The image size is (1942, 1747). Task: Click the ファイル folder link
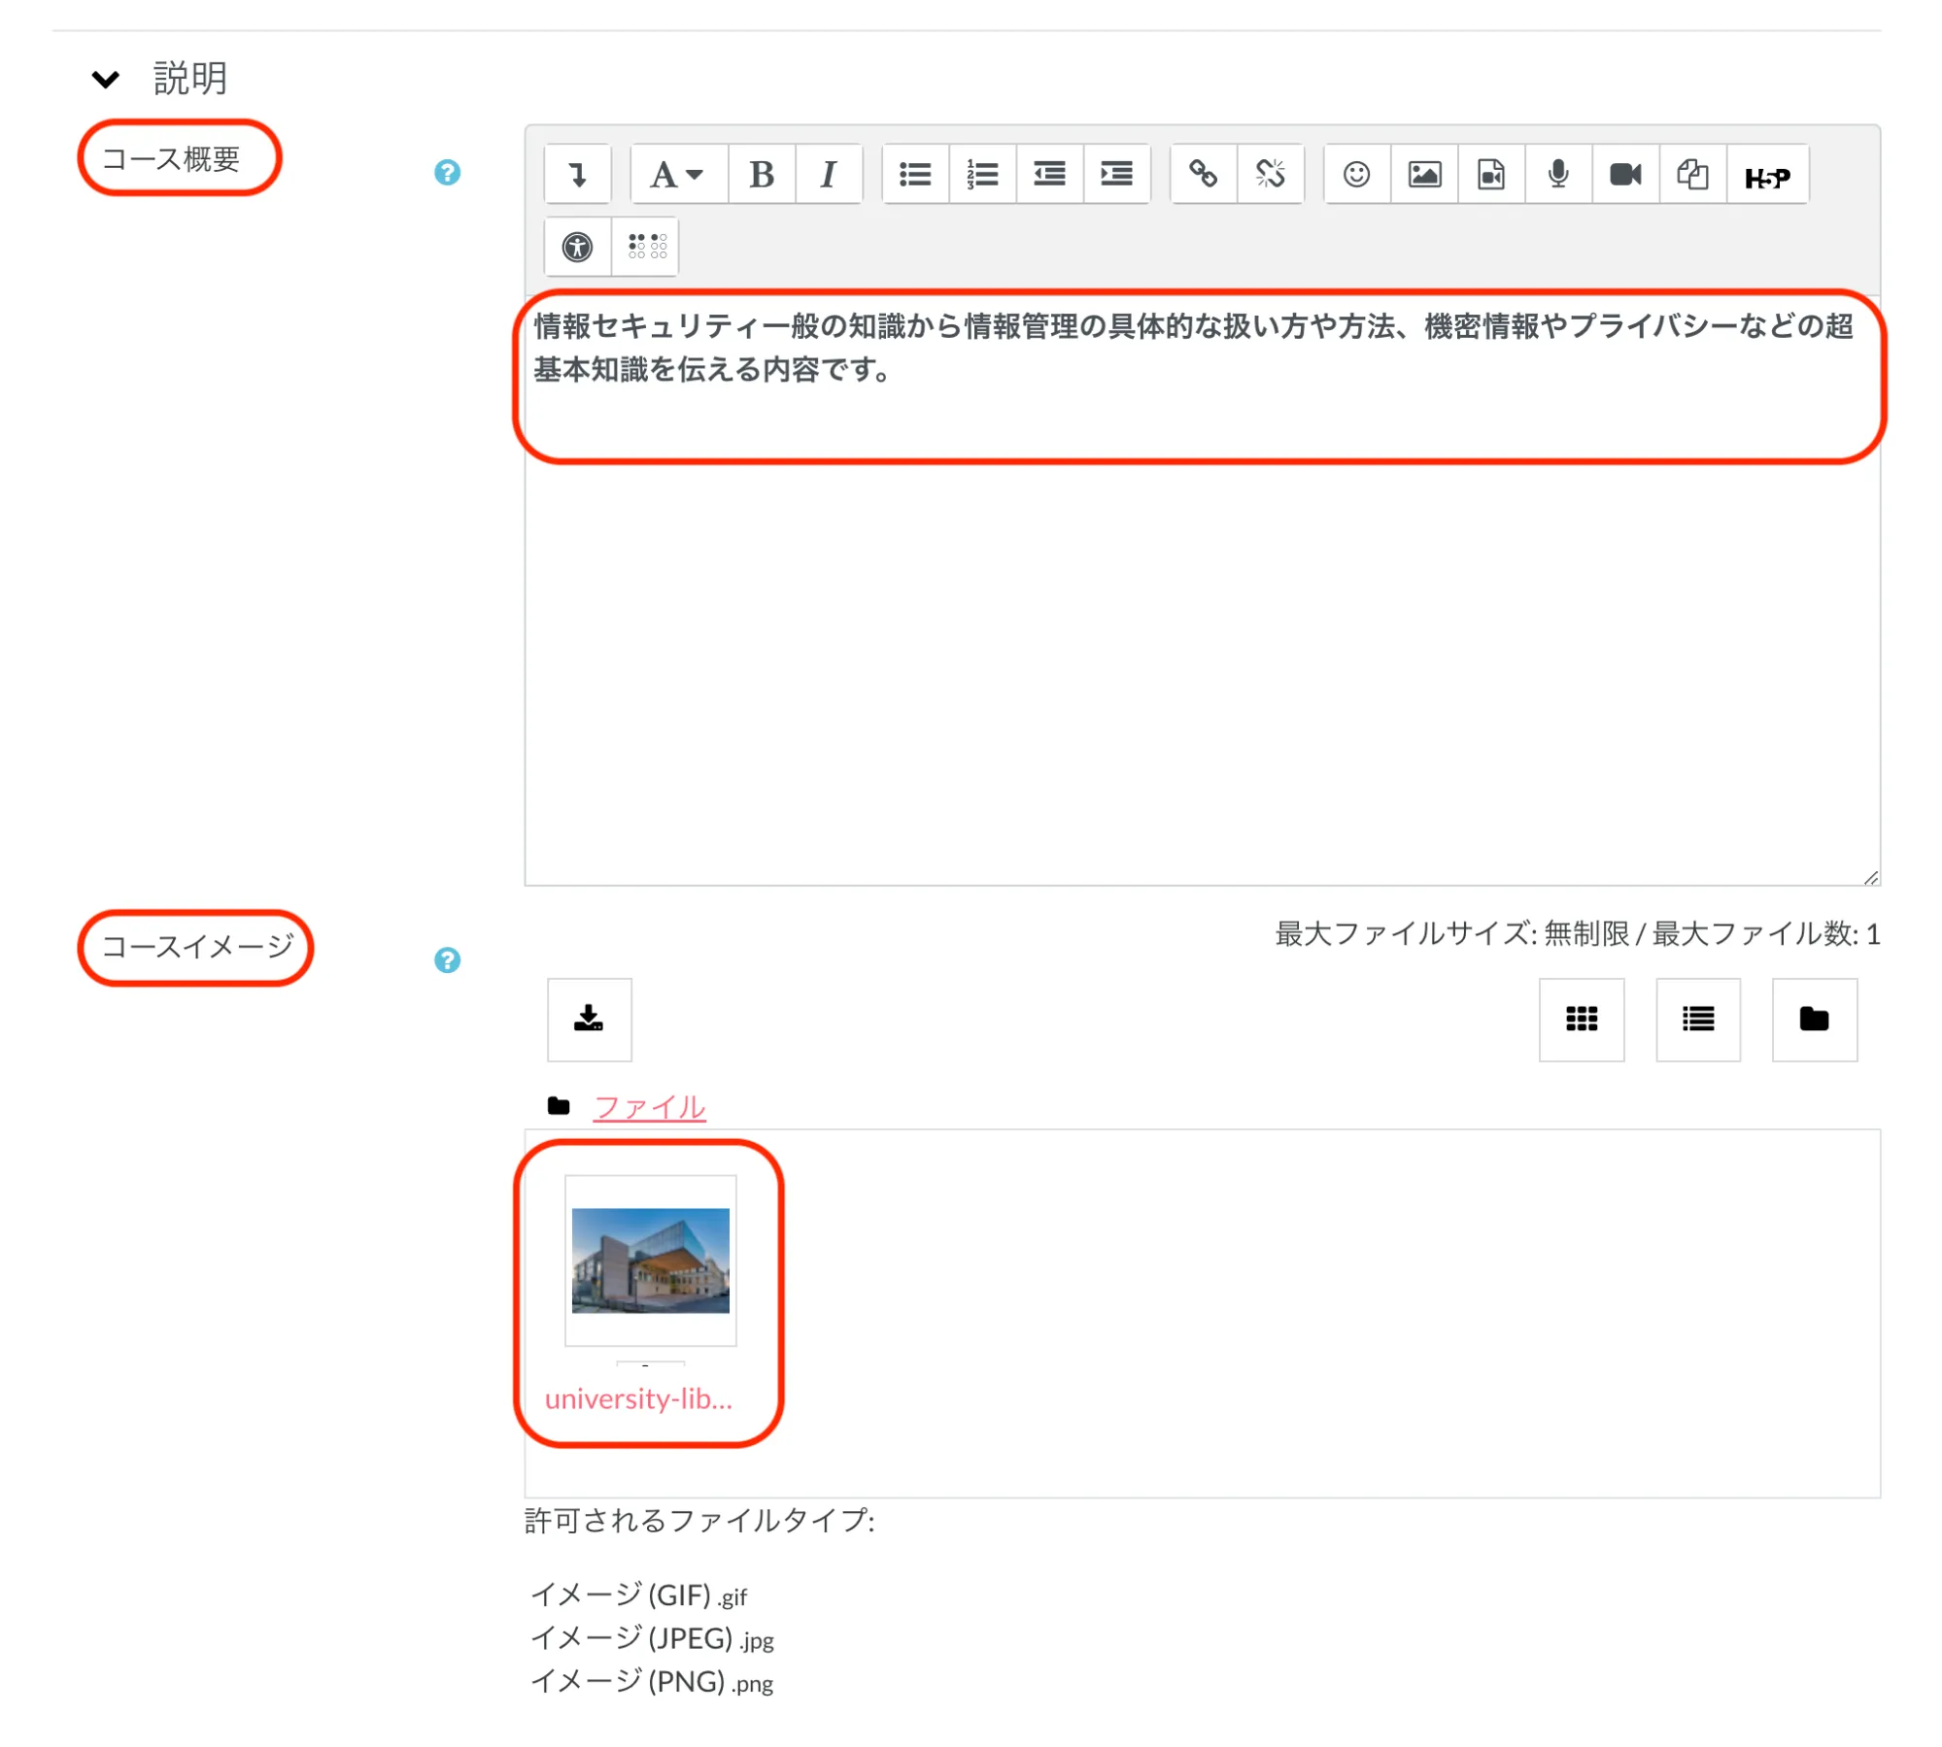pyautogui.click(x=649, y=1106)
